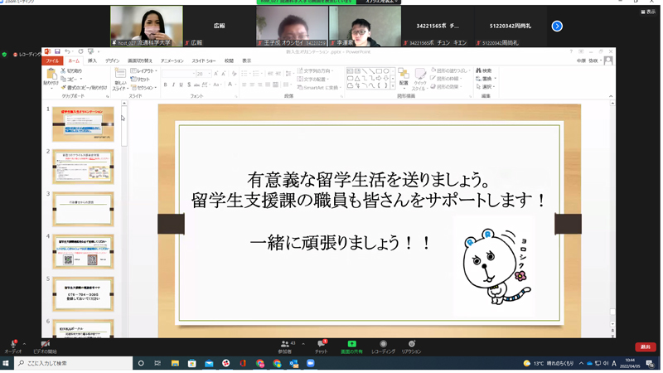Toggle Bold (B) formatting
Screen dimensions: 663x373
165,85
